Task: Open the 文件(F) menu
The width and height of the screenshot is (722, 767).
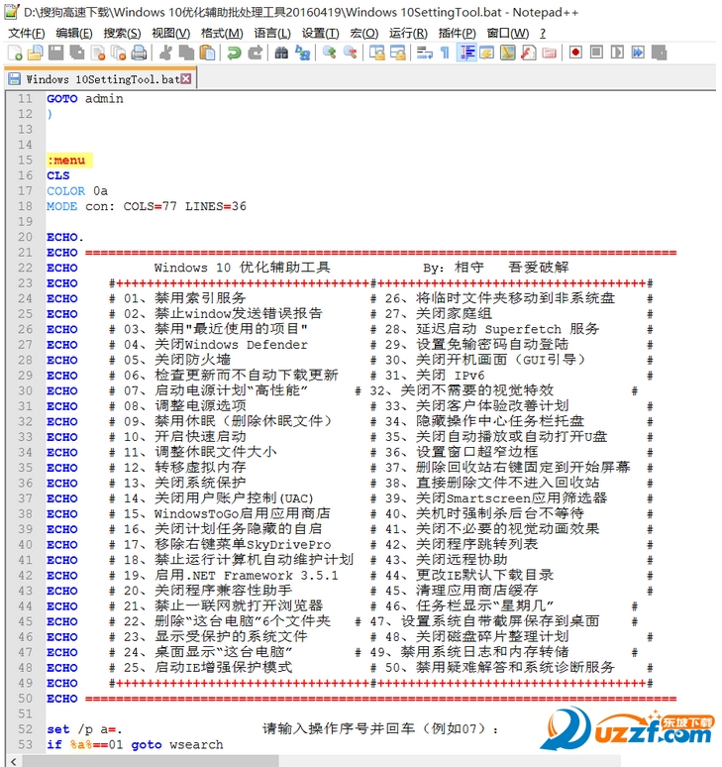Action: coord(27,34)
